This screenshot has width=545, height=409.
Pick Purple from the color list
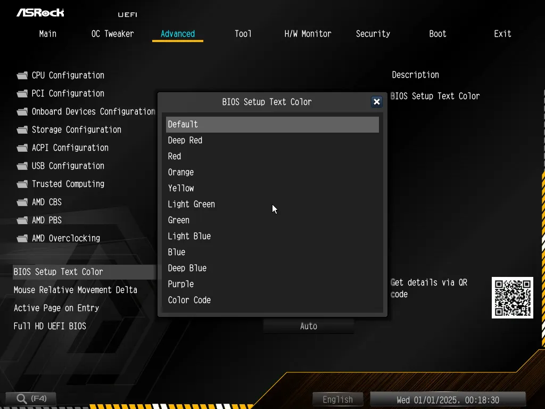click(x=181, y=284)
